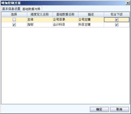Select the 指标 cell in the grid
The image size is (131, 114).
(40, 25)
